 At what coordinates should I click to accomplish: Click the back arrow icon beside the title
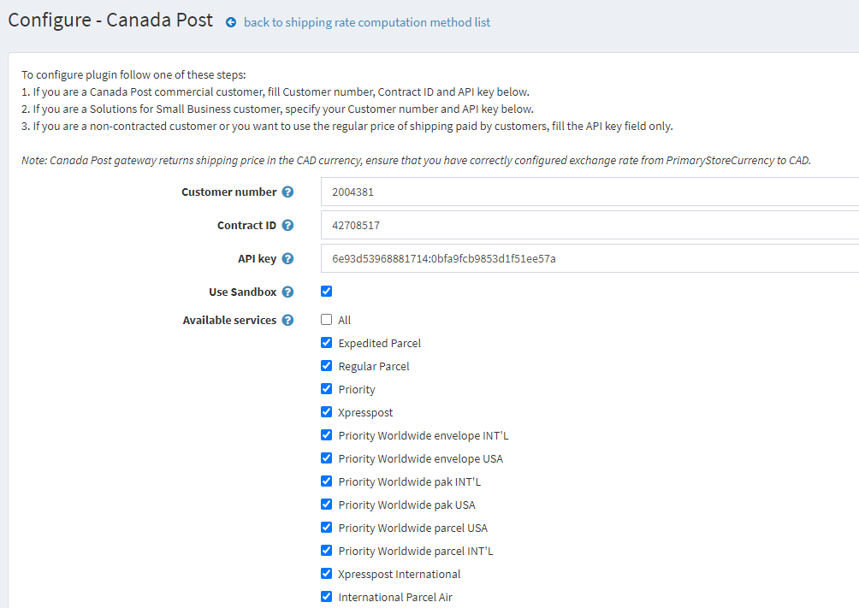click(231, 22)
